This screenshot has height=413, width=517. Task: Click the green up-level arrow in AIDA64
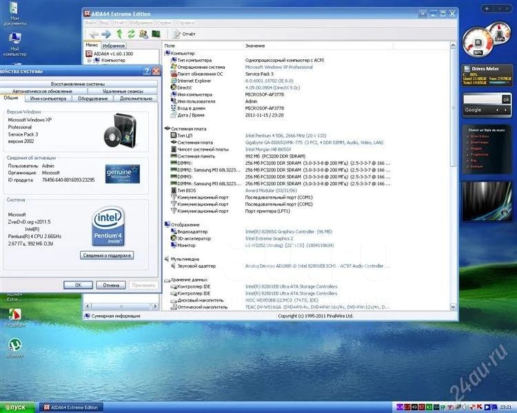click(119, 34)
